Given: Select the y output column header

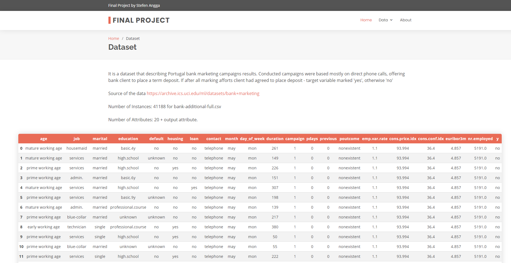Looking at the screenshot, I should pos(497,138).
